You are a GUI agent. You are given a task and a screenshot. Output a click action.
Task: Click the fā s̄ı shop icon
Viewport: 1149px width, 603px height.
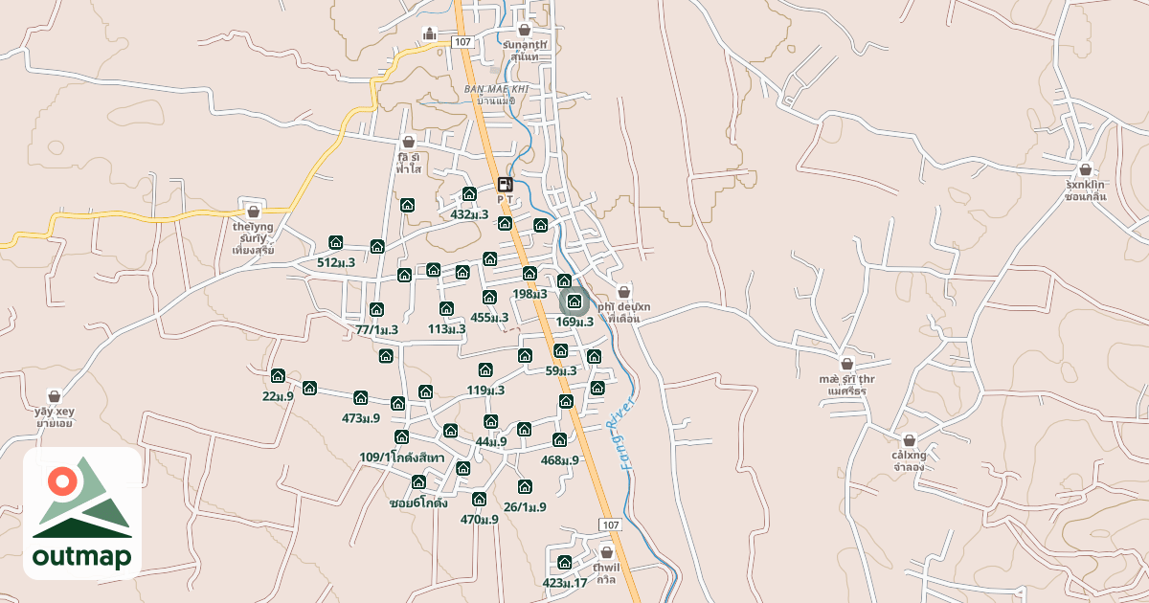409,141
